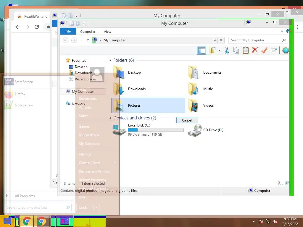Click Chrome's Back arrow
This screenshot has height=227, width=303.
pos(18,27)
